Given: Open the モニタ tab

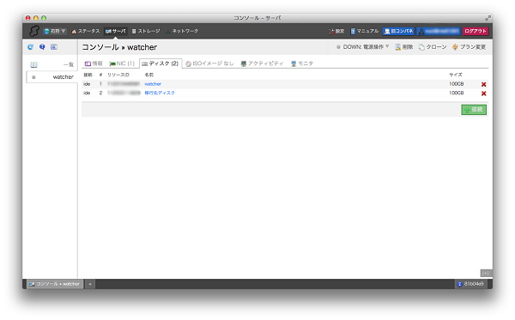Looking at the screenshot, I should point(302,63).
